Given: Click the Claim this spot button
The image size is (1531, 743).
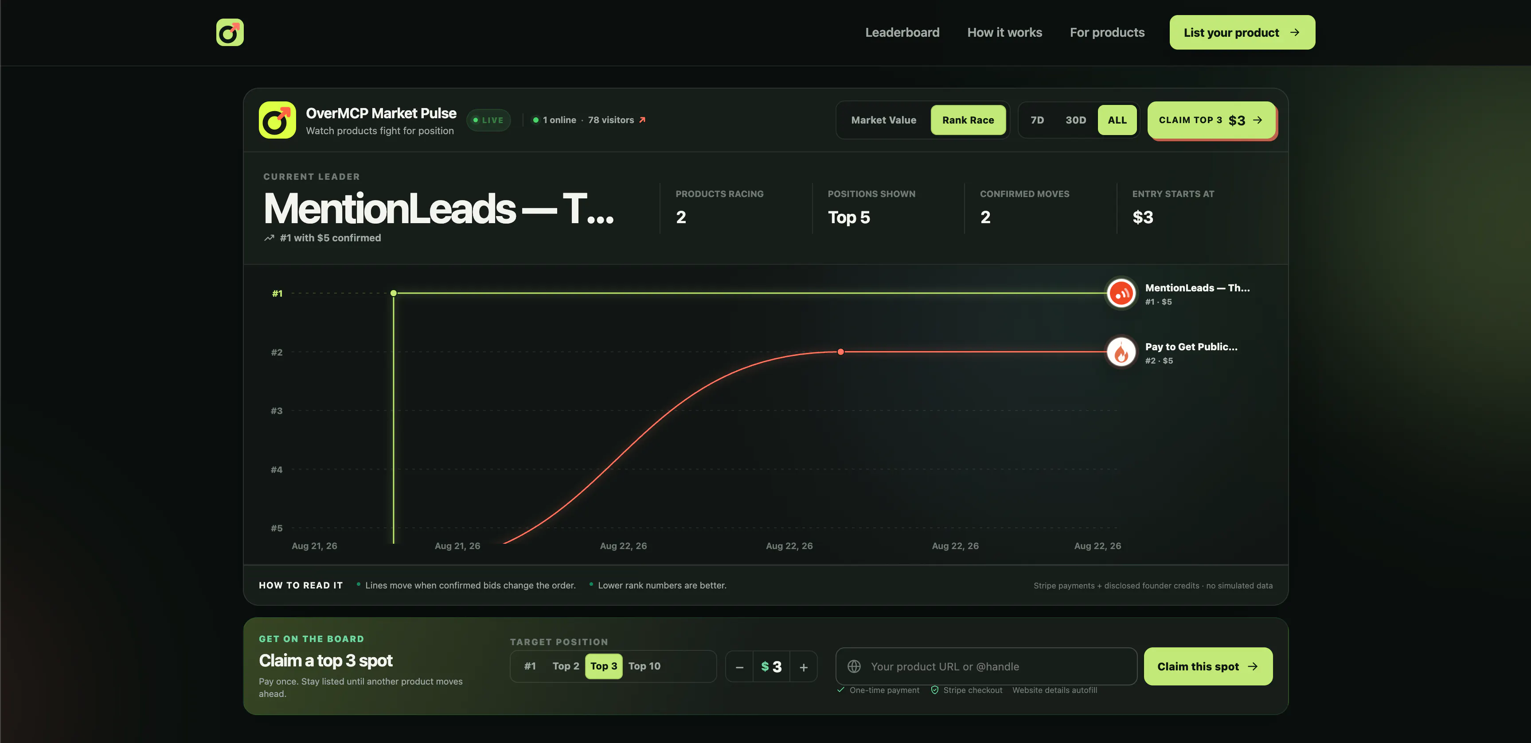Looking at the screenshot, I should click(x=1208, y=666).
